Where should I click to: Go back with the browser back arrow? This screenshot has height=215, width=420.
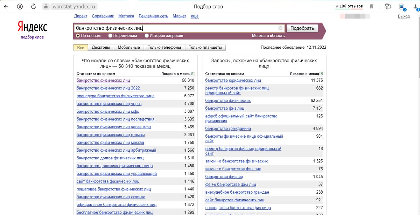pyautogui.click(x=6, y=7)
